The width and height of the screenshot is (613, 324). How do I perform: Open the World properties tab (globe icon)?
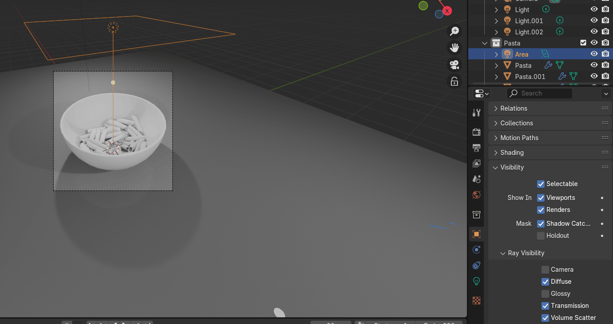coord(476,195)
